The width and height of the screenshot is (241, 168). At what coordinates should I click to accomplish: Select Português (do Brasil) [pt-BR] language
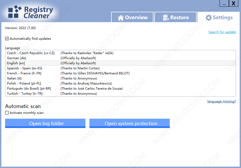(120, 88)
